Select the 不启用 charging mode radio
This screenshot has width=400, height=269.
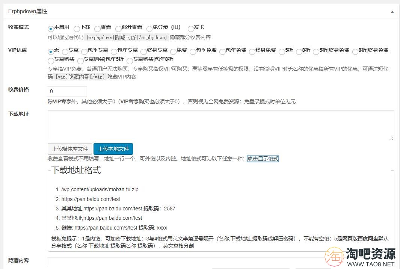click(x=50, y=29)
